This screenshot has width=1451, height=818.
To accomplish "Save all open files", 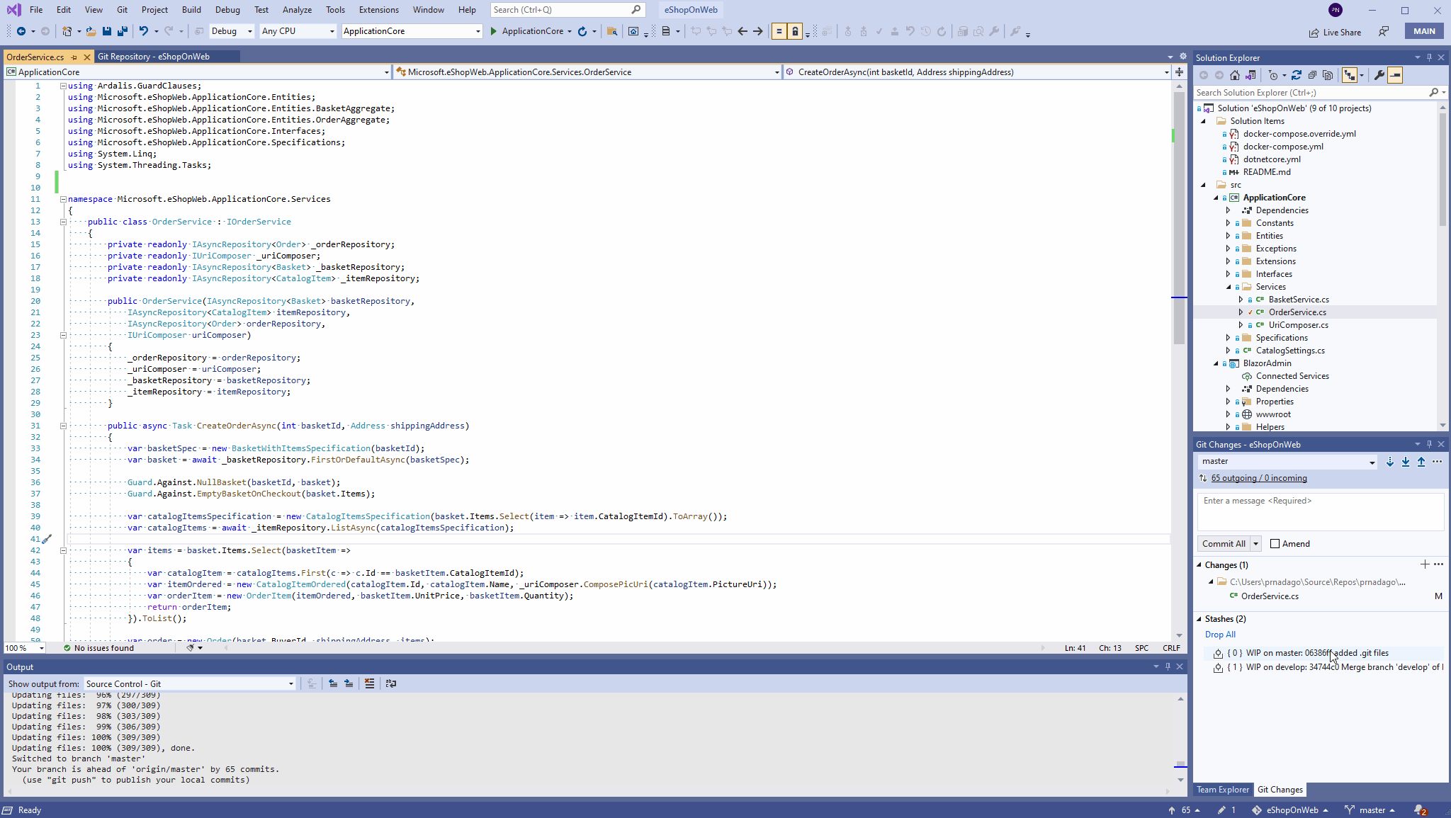I will (x=121, y=31).
